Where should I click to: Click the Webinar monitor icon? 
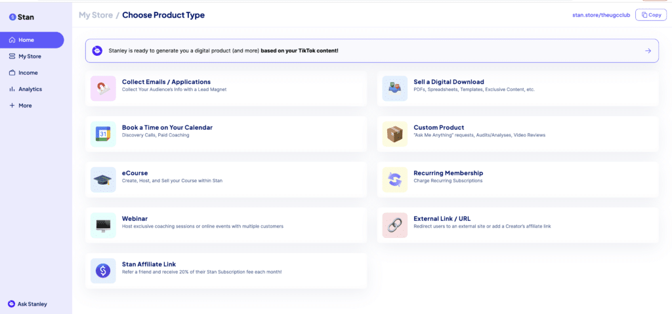pyautogui.click(x=103, y=226)
